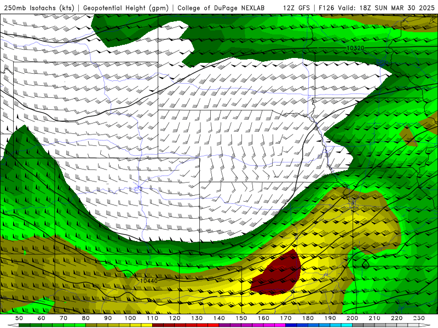Click the cyan color bar segment
The height and width of the screenshot is (328, 438).
tap(347, 325)
